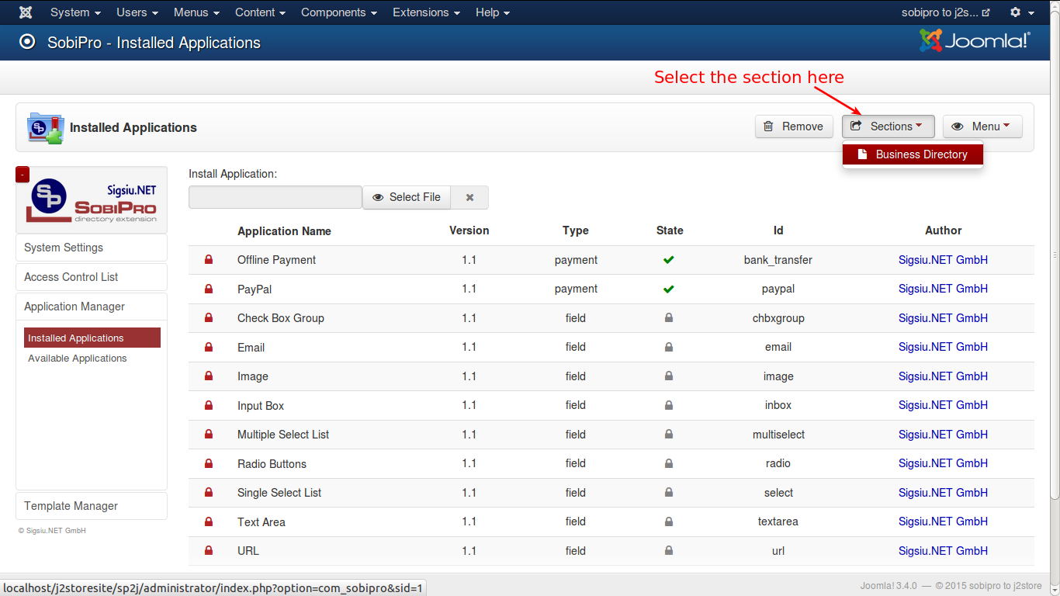The image size is (1060, 596).
Task: Click grey state lock for Multiple Select List
Action: (669, 435)
